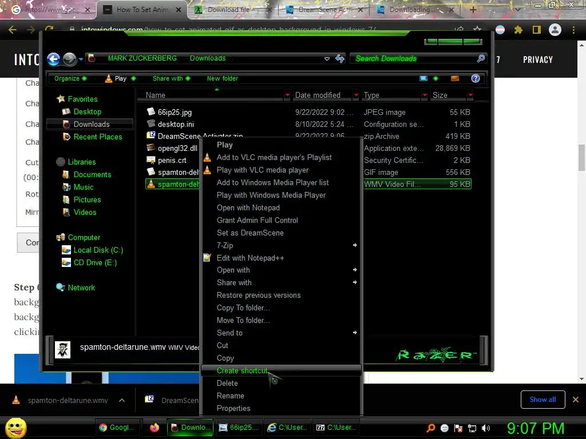
Task: Open Music library
Action: tap(83, 187)
